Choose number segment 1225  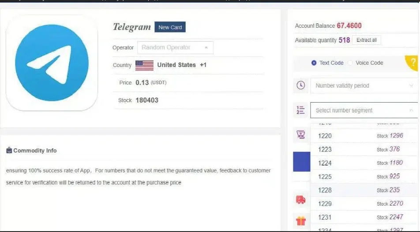coord(364,177)
